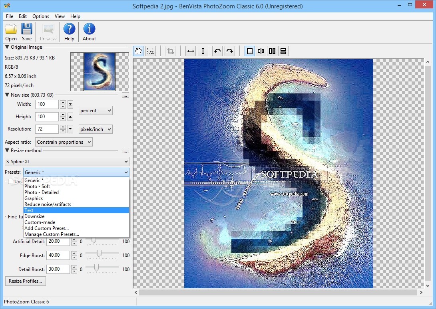The image size is (436, 309).
Task: Close the Presets Generic dropdown
Action: pos(76,172)
